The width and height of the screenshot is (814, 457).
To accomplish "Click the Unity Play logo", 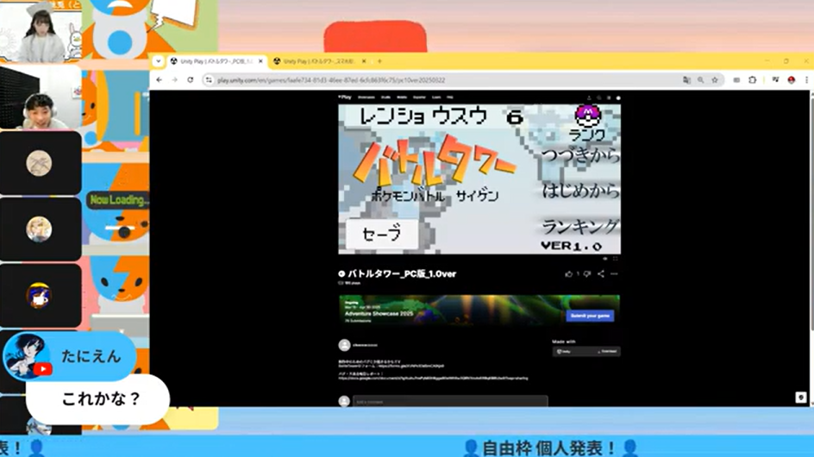I will click(x=345, y=97).
